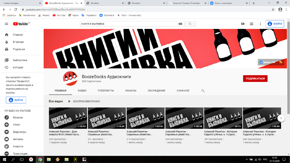Image resolution: width=290 pixels, height=163 pixels.
Task: Open the video thumbnail lasting 1:20:28
Action: [184, 118]
